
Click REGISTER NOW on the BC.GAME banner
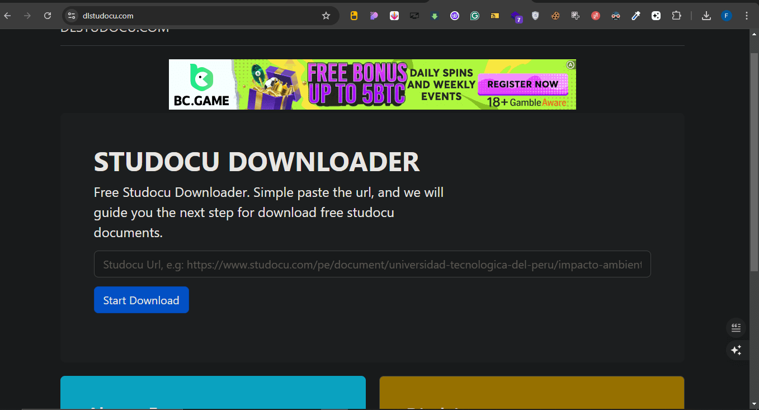coord(524,84)
